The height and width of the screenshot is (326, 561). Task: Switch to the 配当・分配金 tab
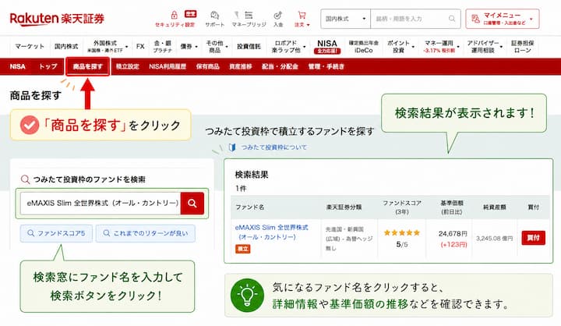tap(280, 66)
